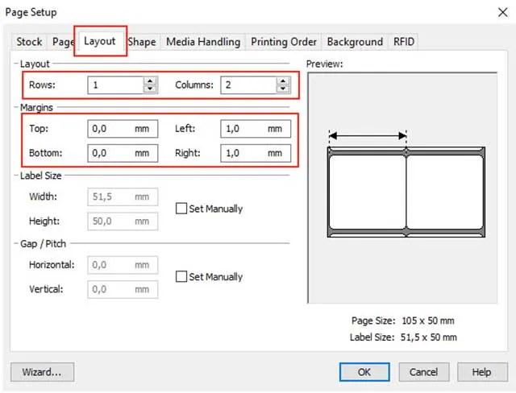
Task: Enable Set Manually for Label Size
Action: pyautogui.click(x=181, y=209)
